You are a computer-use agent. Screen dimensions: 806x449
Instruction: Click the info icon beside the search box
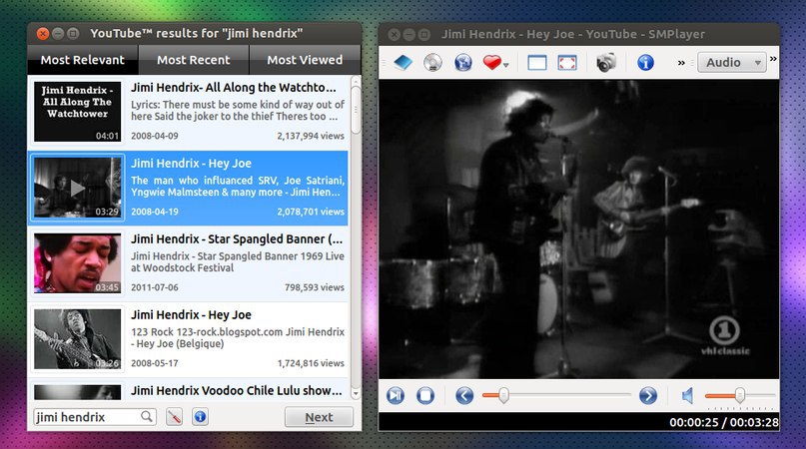pyautogui.click(x=200, y=417)
